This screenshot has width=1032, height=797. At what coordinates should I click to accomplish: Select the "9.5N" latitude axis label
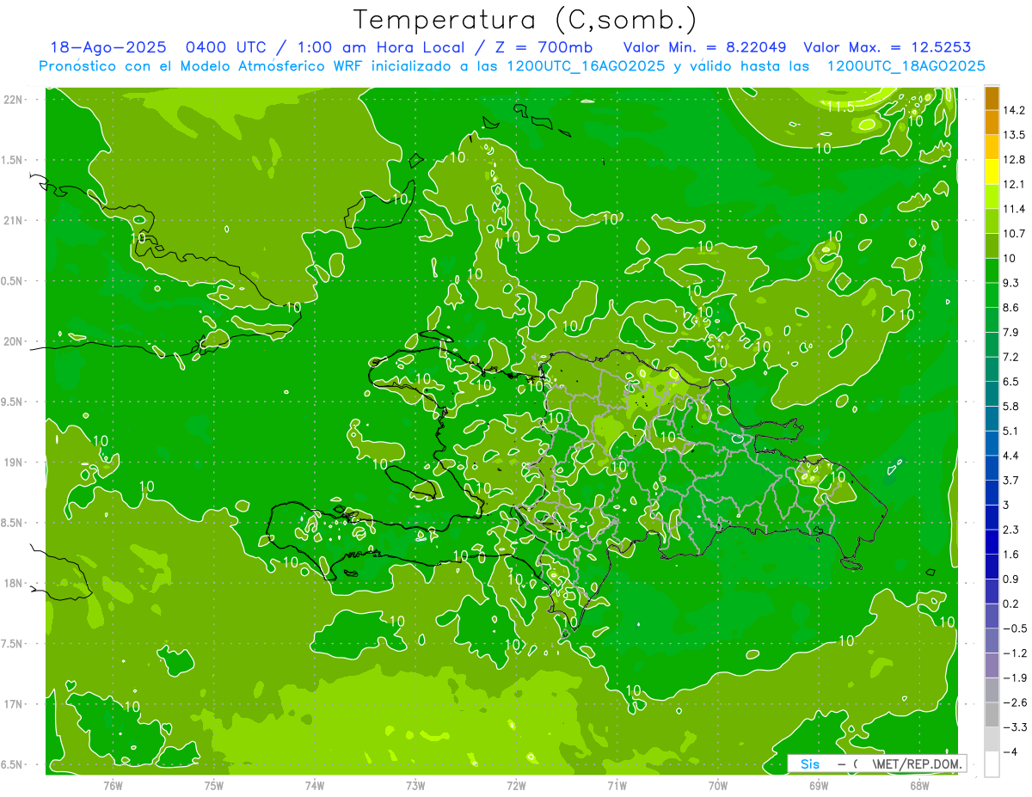[x=13, y=402]
